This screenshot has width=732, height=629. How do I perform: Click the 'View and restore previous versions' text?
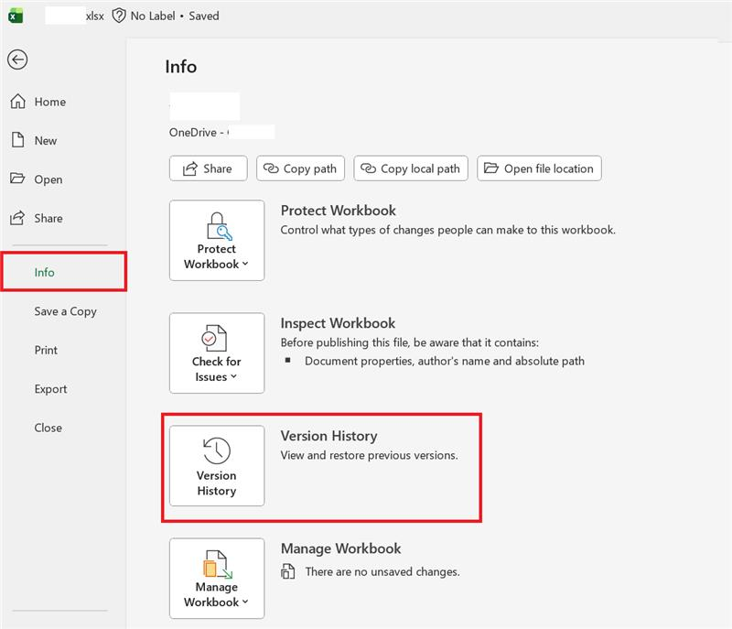click(x=370, y=455)
